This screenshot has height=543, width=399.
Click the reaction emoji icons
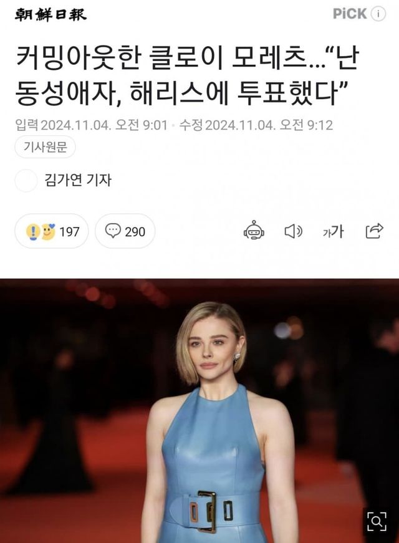click(41, 232)
